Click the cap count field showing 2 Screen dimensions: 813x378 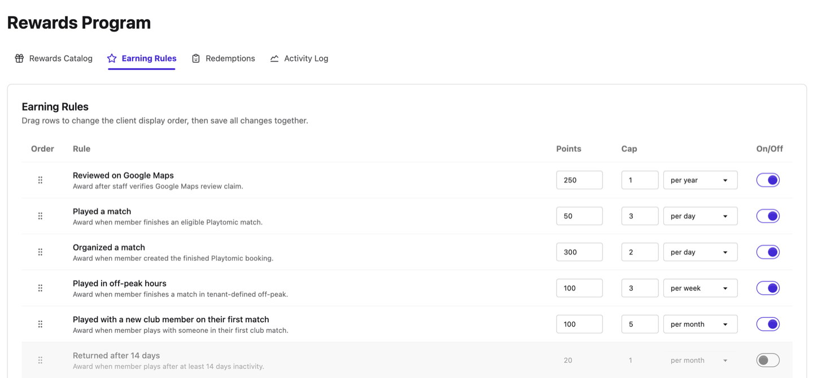[x=640, y=252]
